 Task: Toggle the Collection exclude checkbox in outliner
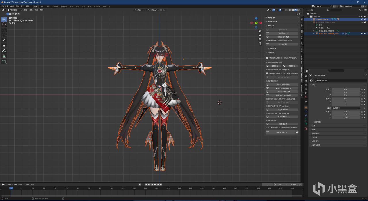pyautogui.click(x=359, y=16)
